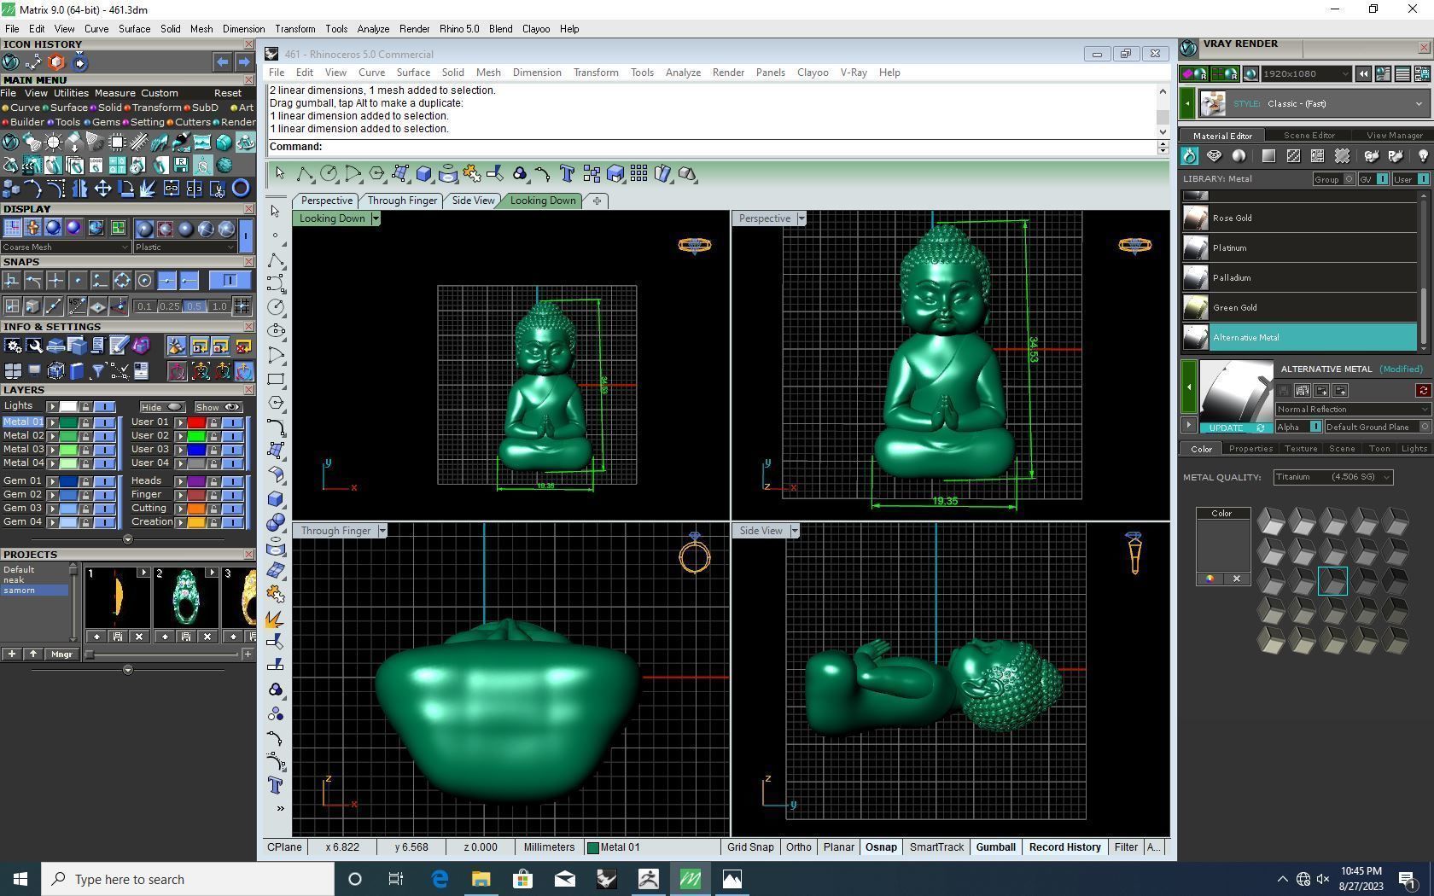Toggle the Show layers eye switch

pos(218,407)
